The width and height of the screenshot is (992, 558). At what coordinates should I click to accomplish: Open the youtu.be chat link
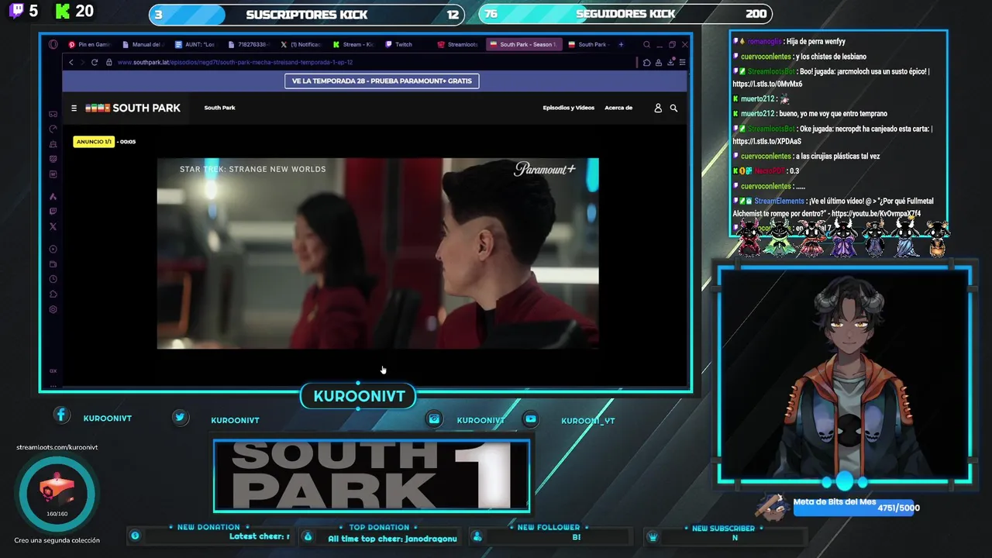[876, 213]
